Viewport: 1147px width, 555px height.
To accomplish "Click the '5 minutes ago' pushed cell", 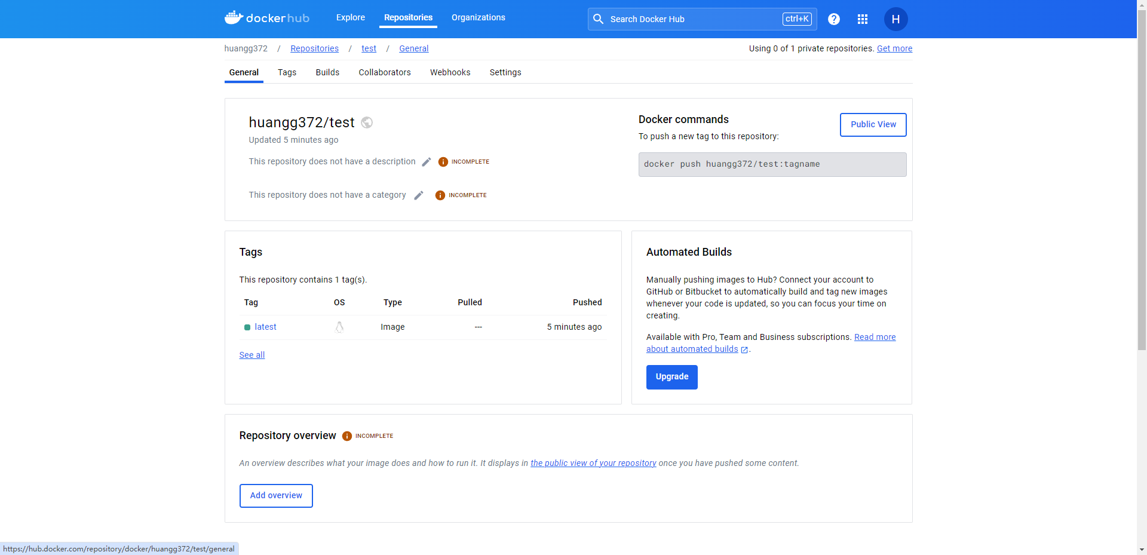I will [574, 327].
